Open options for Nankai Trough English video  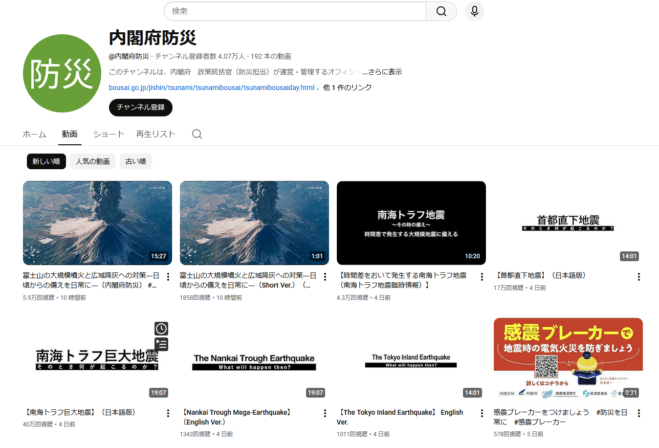click(325, 413)
